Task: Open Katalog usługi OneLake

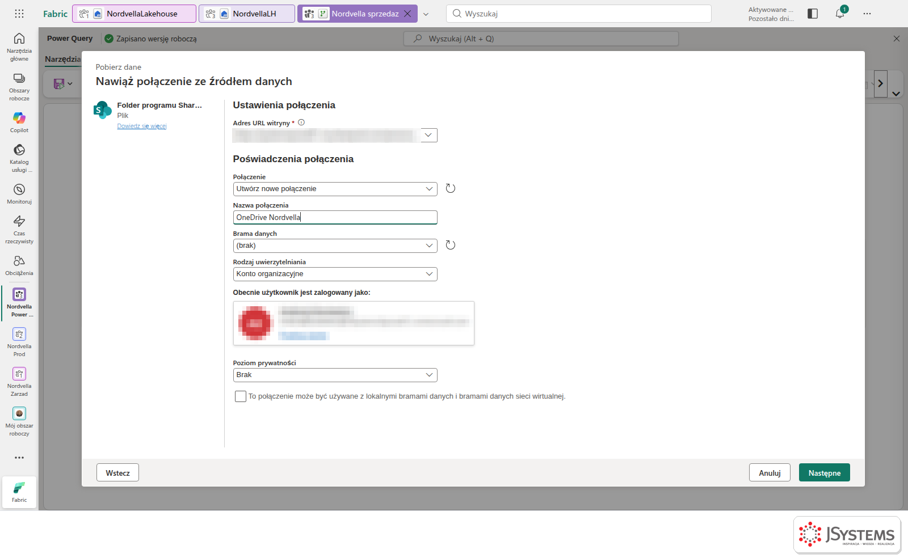Action: [x=19, y=158]
